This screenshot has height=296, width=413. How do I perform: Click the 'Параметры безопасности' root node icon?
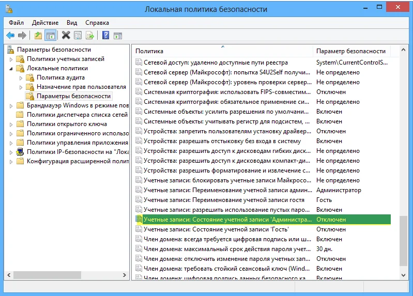[x=10, y=50]
